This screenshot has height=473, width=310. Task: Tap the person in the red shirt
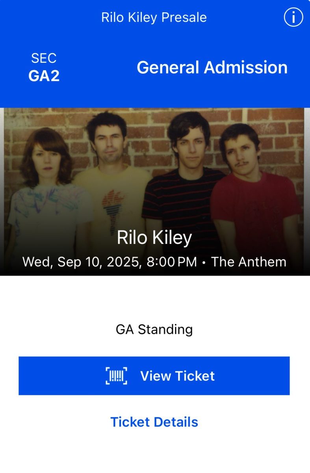click(x=252, y=189)
